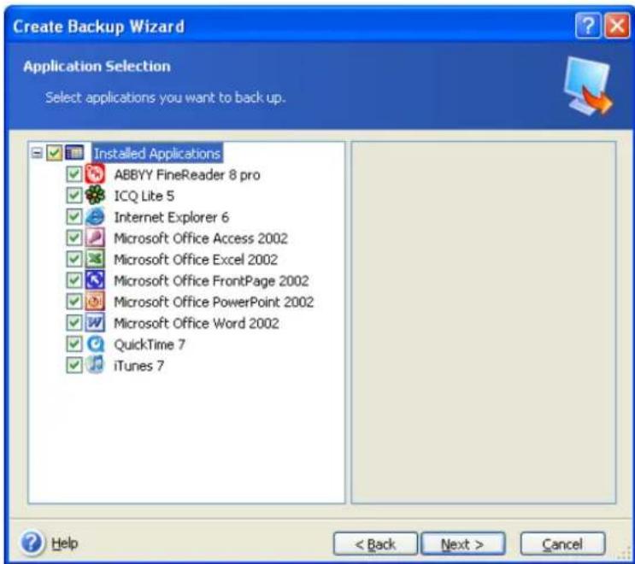Viewport: 635px width, 564px height.
Task: Toggle Microsoft Office Access 2002 checkbox
Action: pos(74,238)
